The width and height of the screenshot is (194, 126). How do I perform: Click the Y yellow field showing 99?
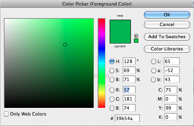coord(171,108)
